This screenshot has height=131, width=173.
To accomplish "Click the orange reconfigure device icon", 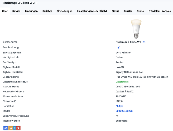I will coord(10,128).
